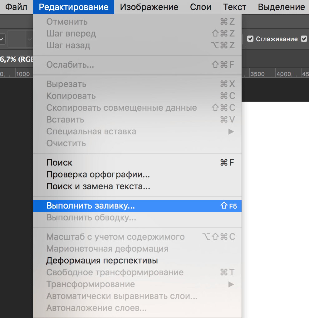Viewport: 309px width, 318px height.
Task: Open Поиск и замена текста
Action: point(98,186)
